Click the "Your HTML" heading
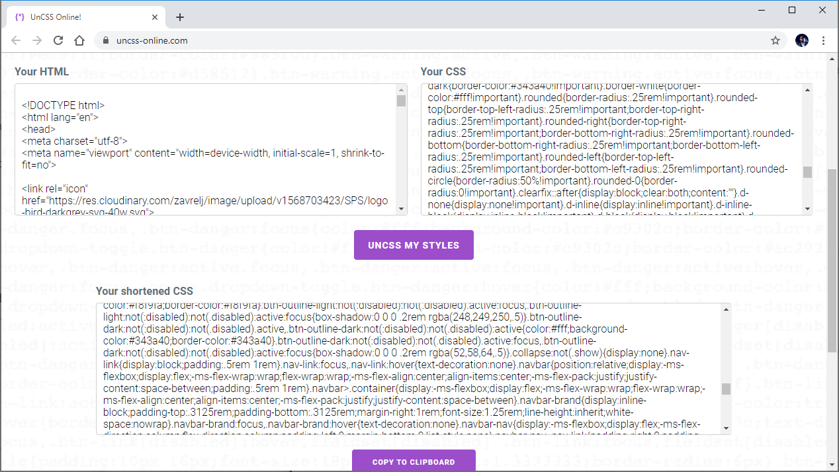839x472 pixels. 42,71
